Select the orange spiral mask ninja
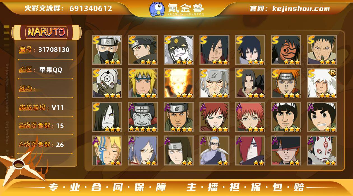 [286, 50]
